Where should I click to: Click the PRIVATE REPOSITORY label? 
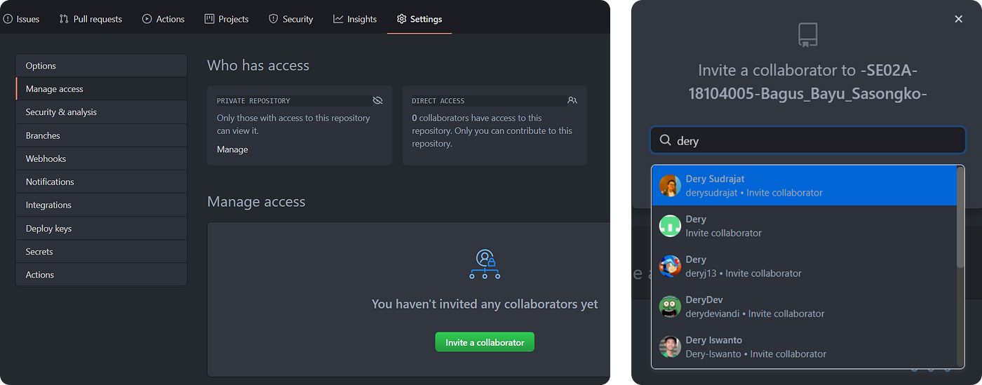253,101
